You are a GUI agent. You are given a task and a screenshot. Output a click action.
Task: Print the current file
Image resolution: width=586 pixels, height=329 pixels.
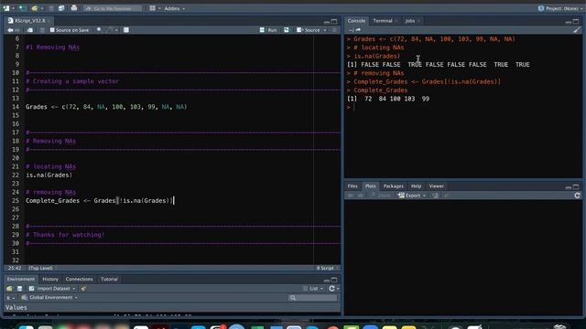[74, 8]
